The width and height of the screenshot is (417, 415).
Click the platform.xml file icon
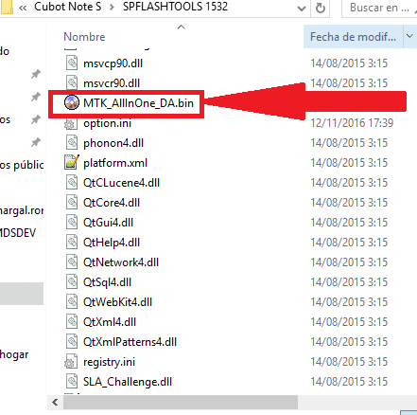[72, 163]
